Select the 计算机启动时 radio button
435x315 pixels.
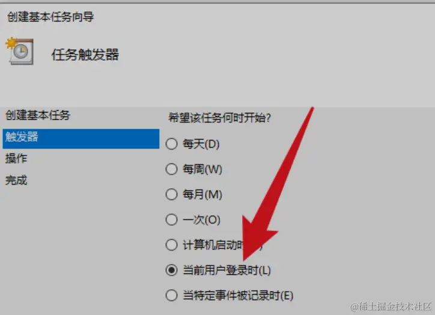point(171,245)
